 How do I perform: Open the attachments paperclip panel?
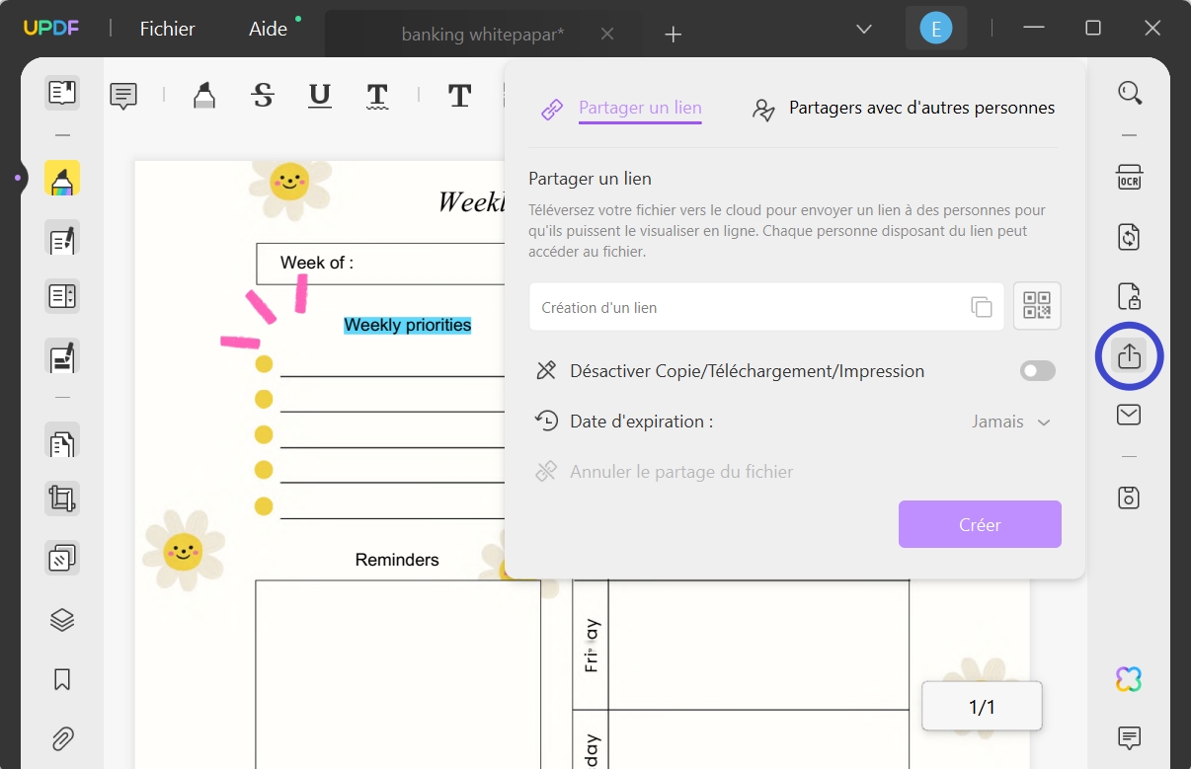(62, 737)
